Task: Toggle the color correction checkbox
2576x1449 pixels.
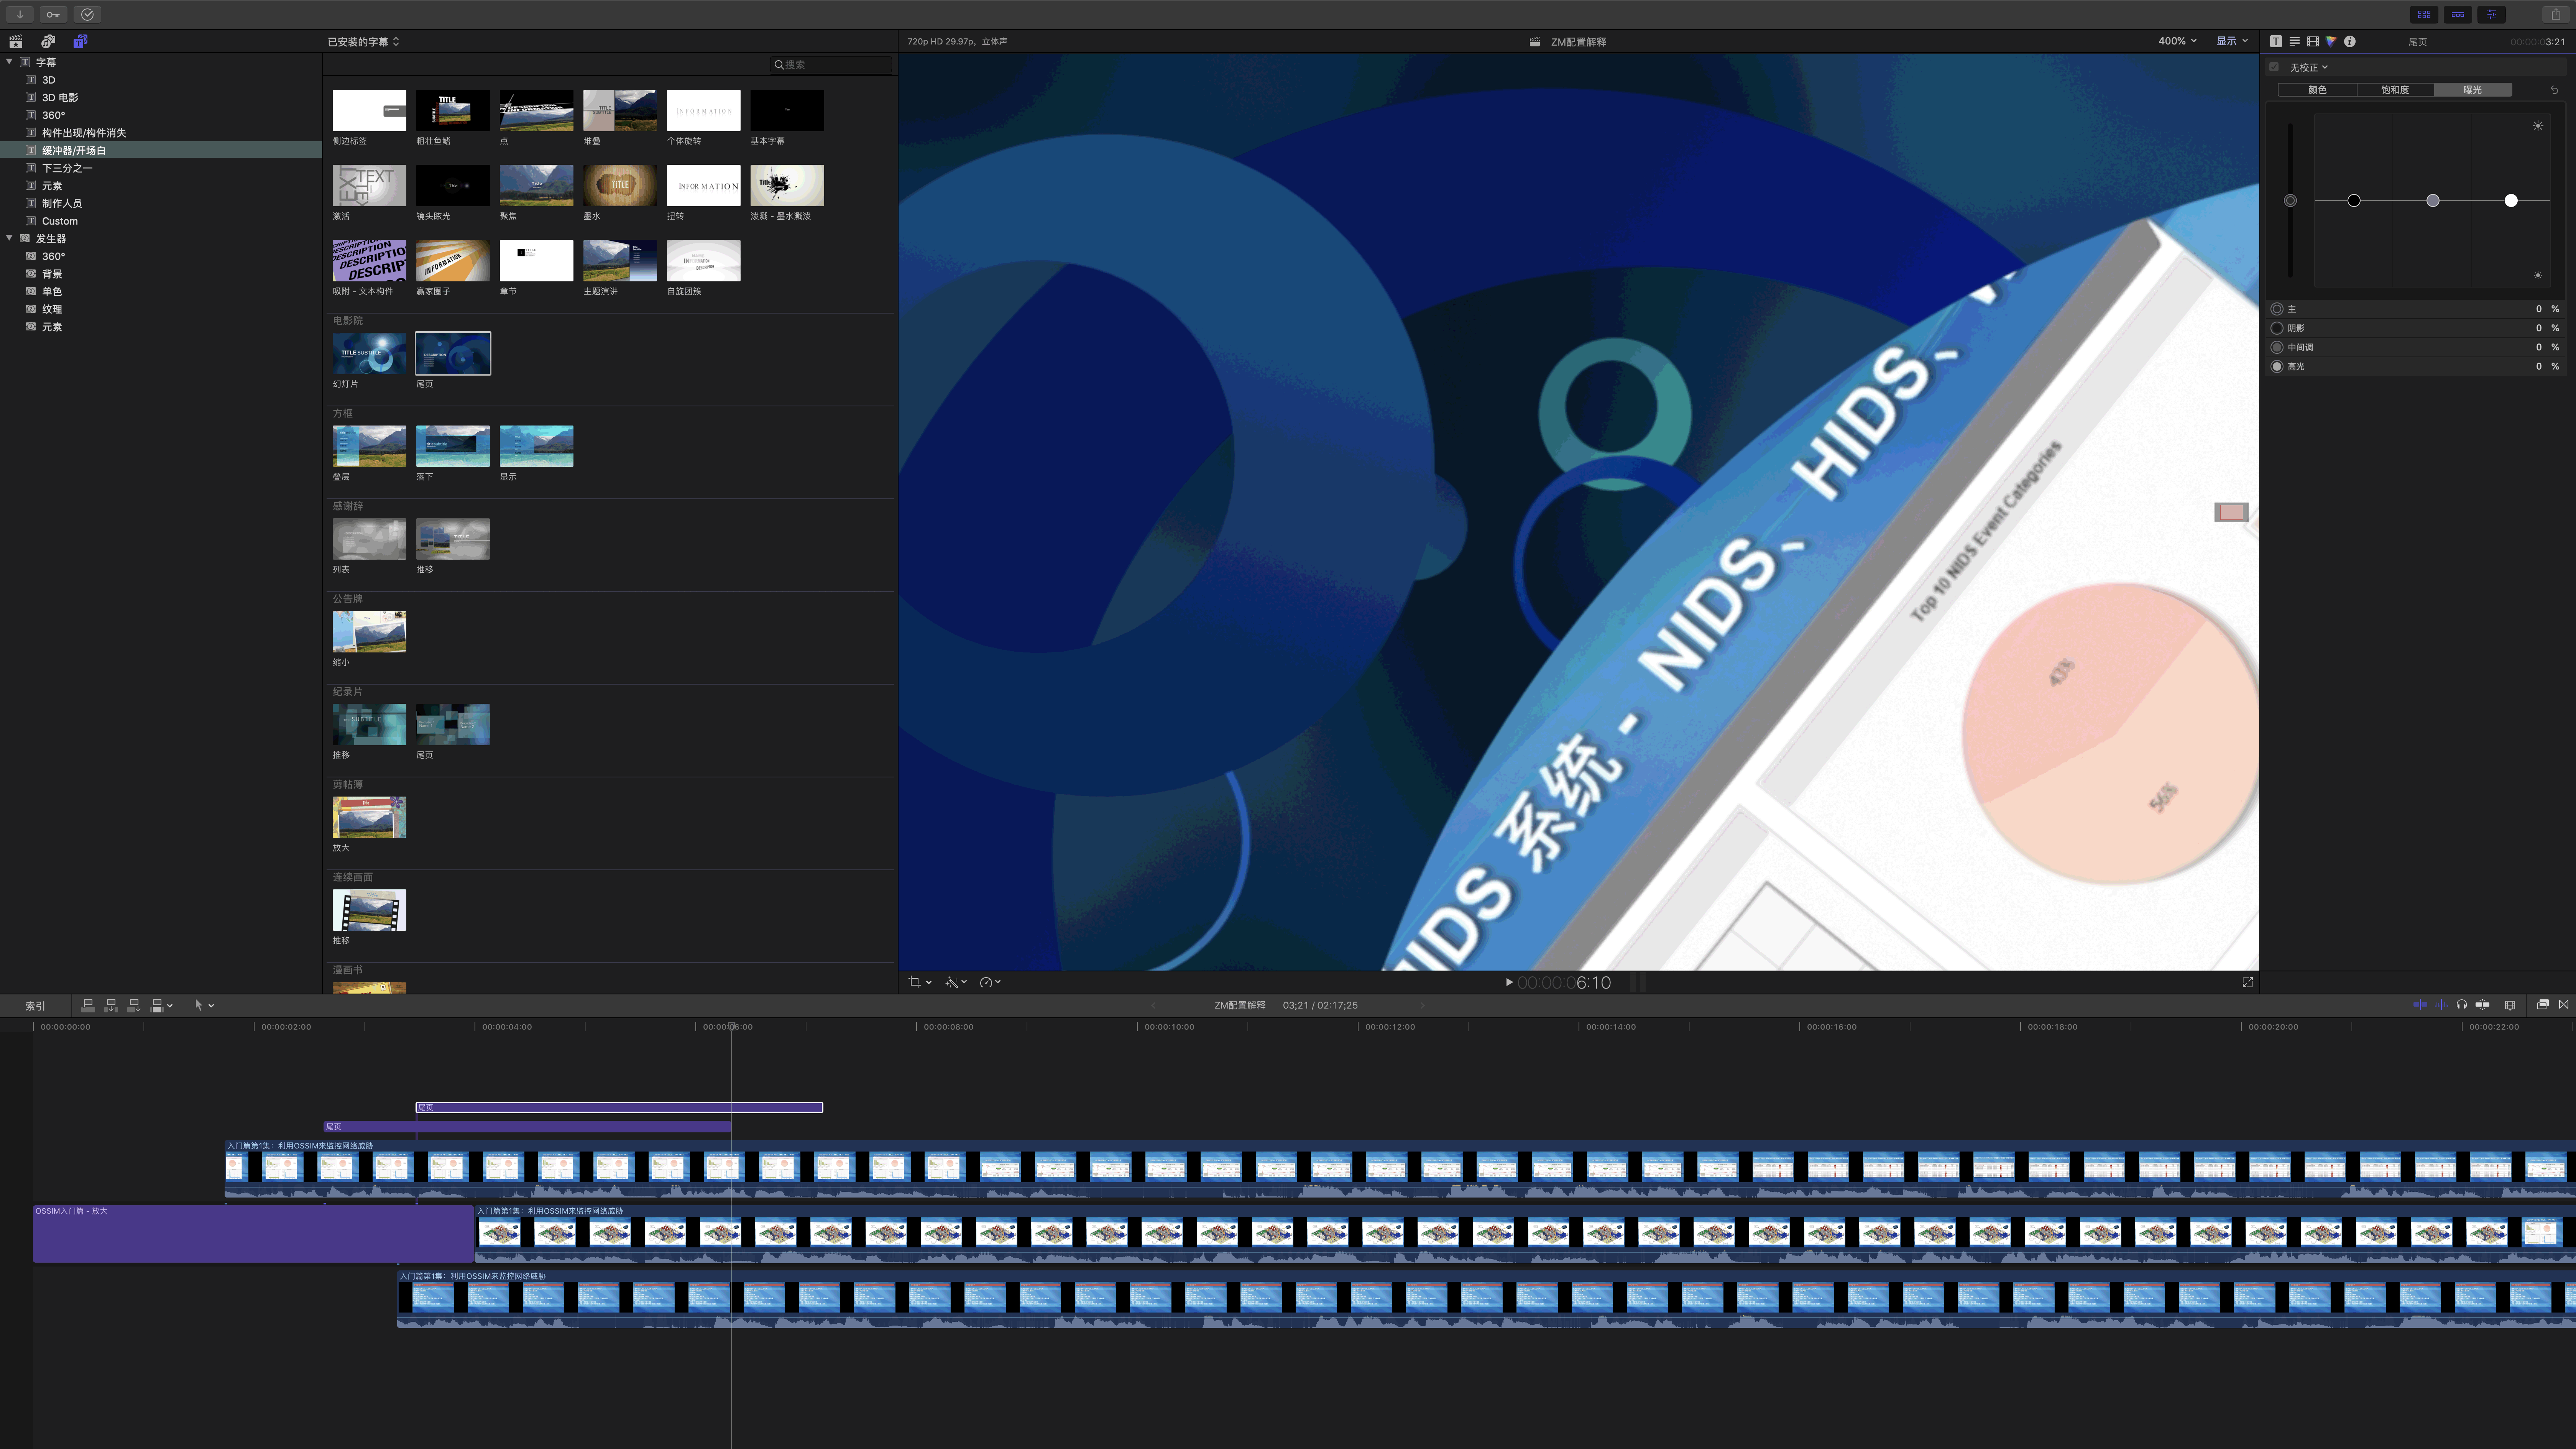Action: pos(2274,67)
